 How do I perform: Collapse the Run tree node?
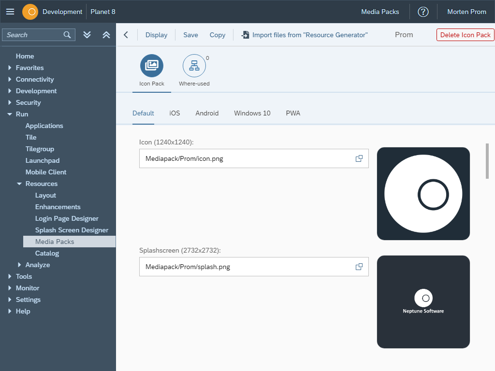10,114
